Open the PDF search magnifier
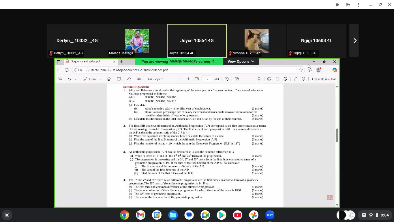The image size is (394, 222). click(x=259, y=79)
